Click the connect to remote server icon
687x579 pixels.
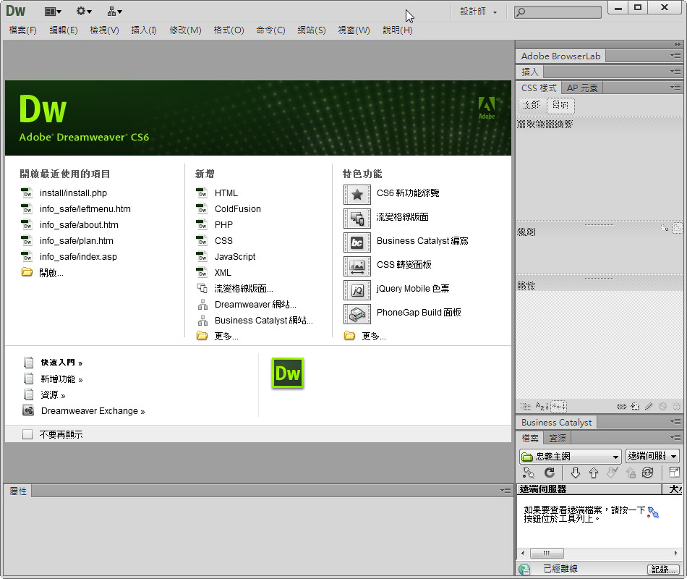529,473
